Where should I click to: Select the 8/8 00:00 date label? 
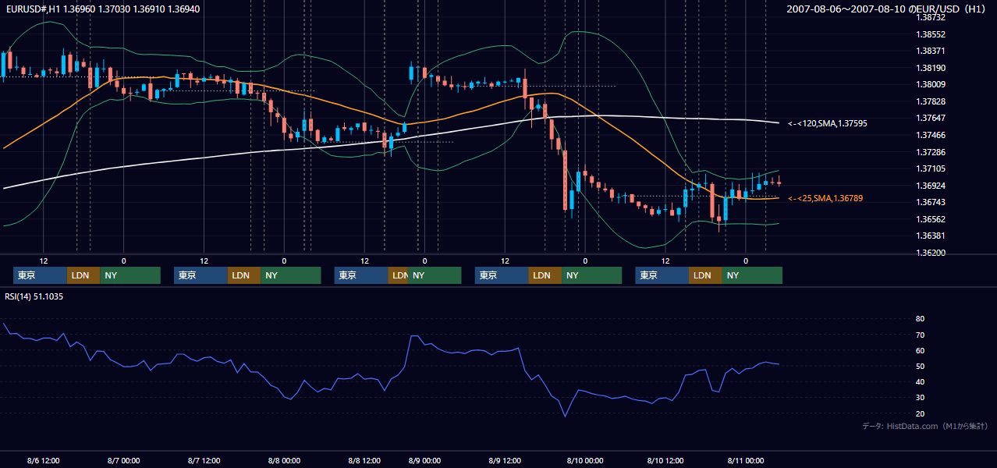click(284, 460)
